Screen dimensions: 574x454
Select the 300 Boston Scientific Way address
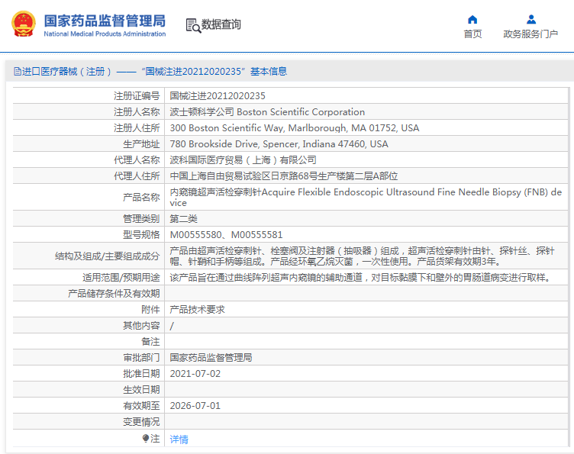295,128
